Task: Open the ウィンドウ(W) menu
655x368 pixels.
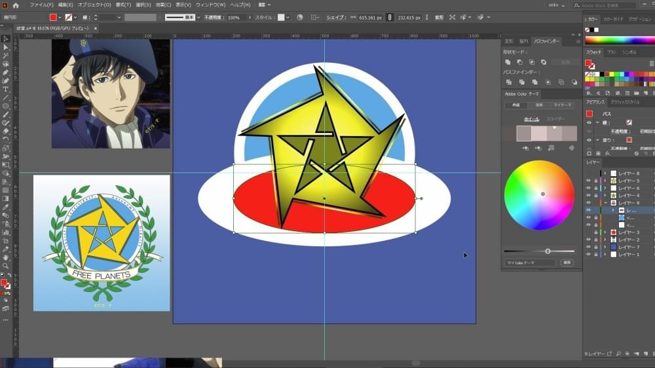Action: [210, 5]
